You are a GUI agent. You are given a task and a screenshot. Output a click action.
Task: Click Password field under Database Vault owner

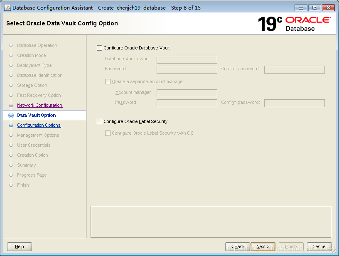click(187, 70)
